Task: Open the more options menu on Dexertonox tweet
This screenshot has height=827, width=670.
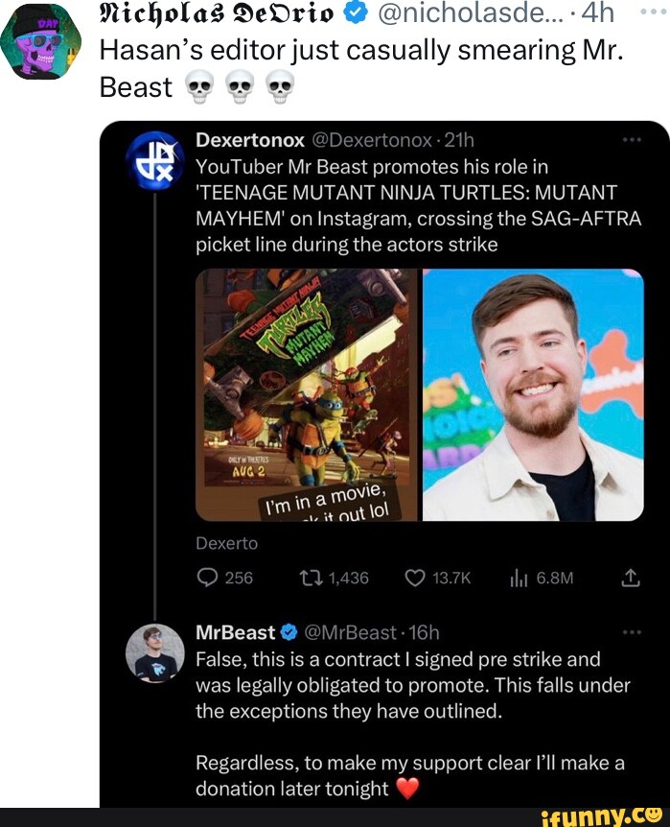Action: point(631,140)
